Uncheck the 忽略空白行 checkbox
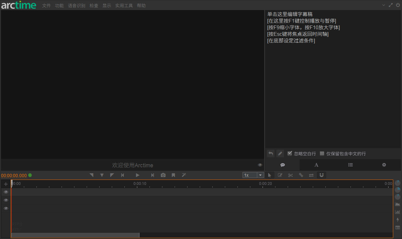 290,153
